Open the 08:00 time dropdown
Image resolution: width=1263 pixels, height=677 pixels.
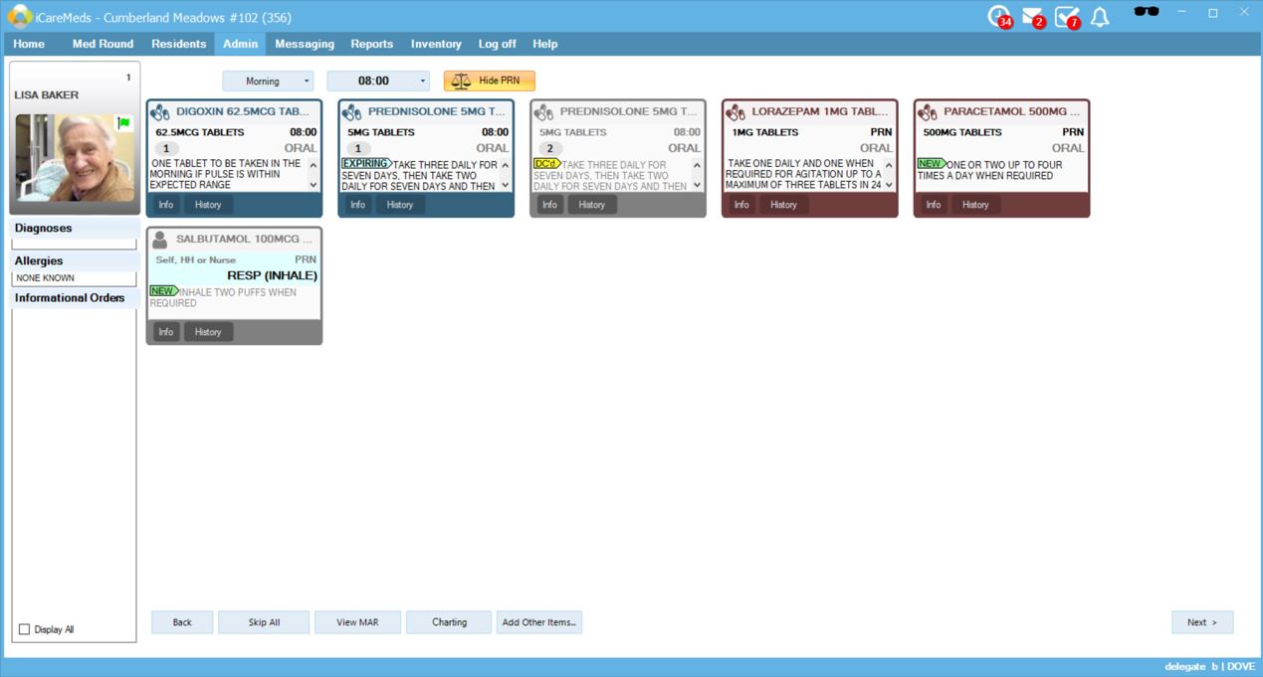tap(378, 81)
